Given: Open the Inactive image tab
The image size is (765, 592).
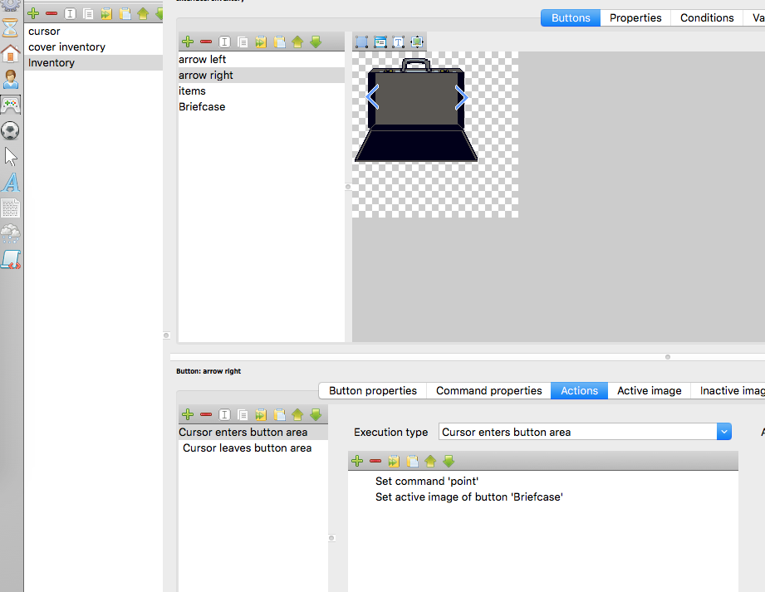Looking at the screenshot, I should point(728,390).
